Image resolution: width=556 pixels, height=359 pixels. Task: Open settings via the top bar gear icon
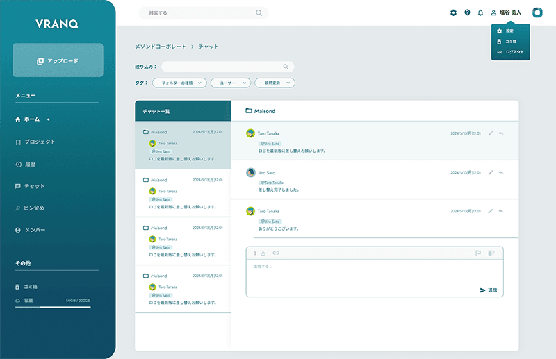(x=453, y=12)
